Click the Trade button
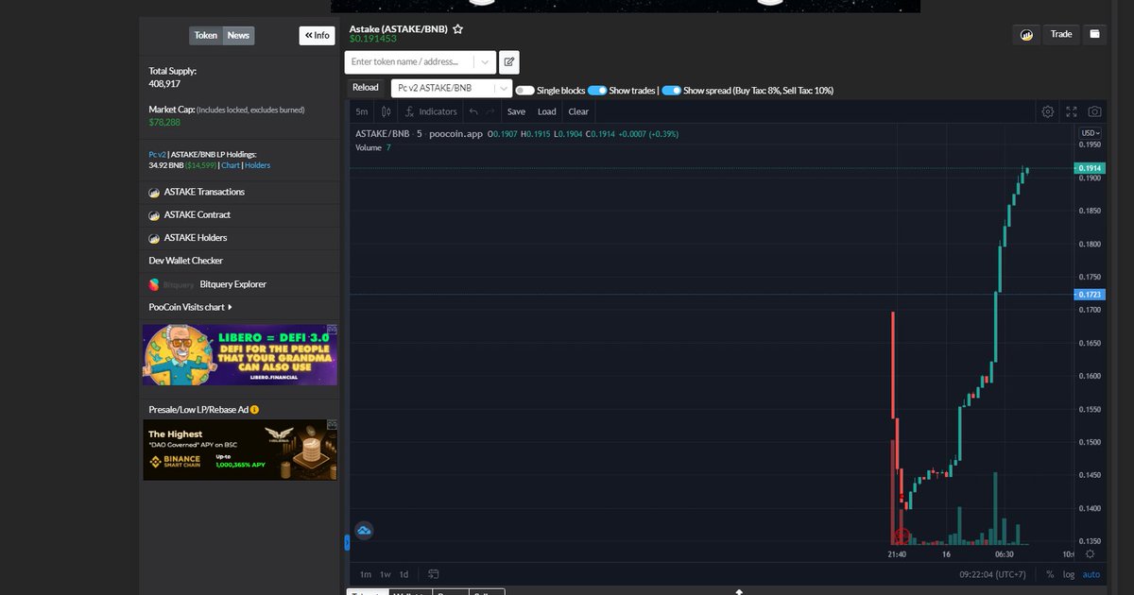This screenshot has width=1134, height=595. [1061, 34]
